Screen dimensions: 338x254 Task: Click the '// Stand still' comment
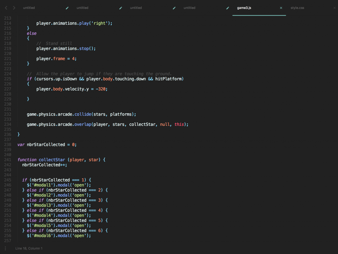54,44
